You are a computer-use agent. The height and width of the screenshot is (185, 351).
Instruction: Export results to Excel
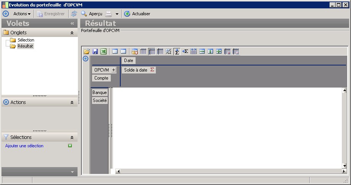[x=104, y=51]
